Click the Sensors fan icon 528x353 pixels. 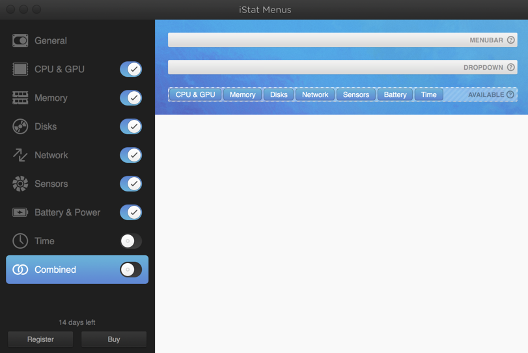pos(20,184)
